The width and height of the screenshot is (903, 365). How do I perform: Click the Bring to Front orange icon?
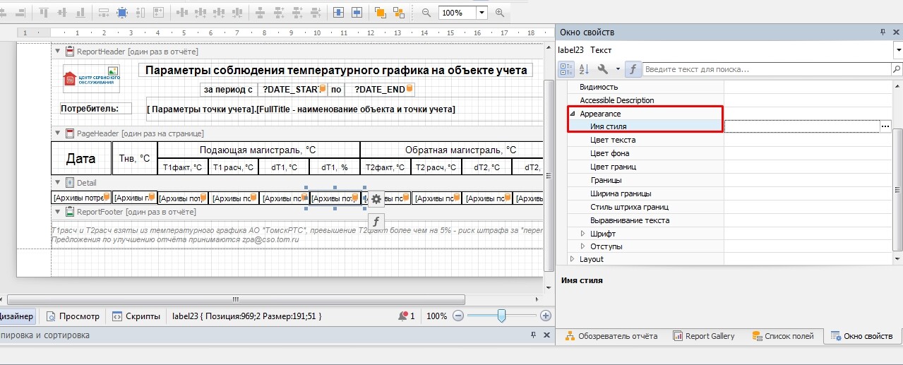pyautogui.click(x=381, y=13)
